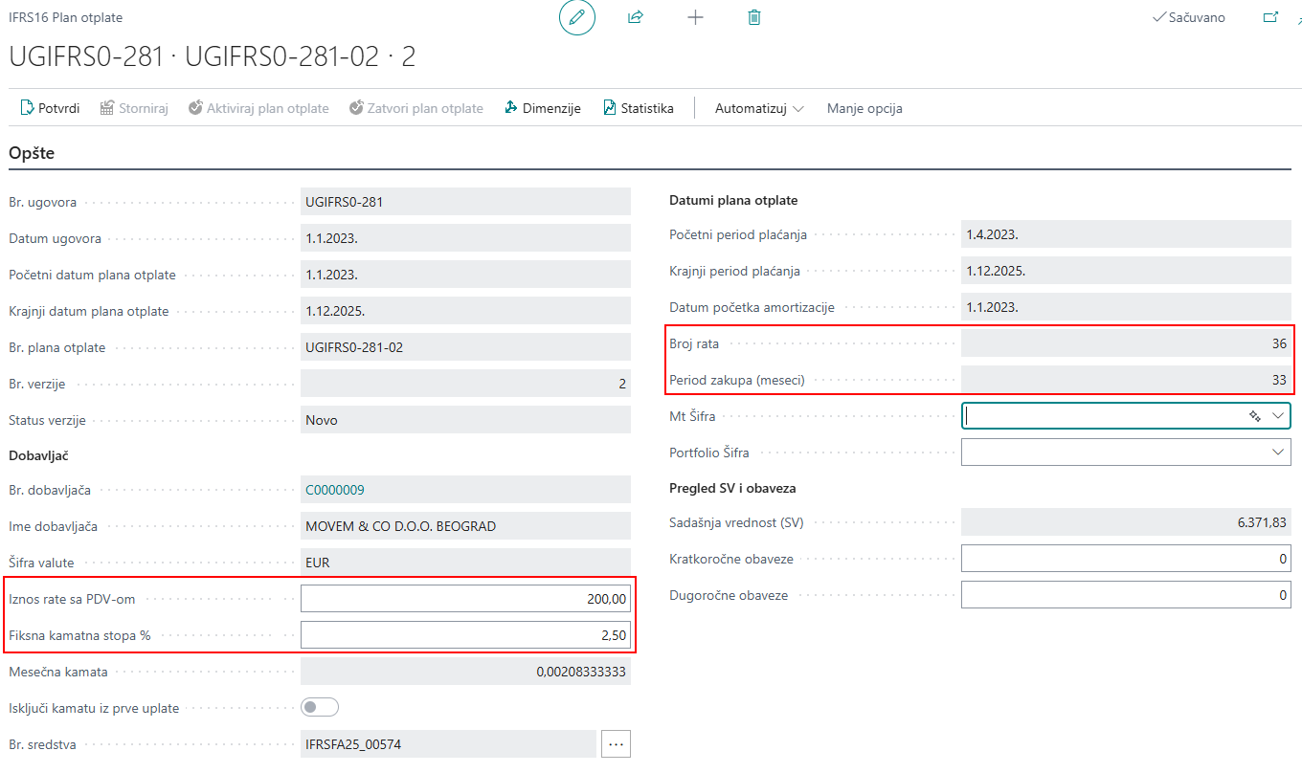Open supplier link C0000009
Viewport: 1302px width, 773px height.
point(335,490)
